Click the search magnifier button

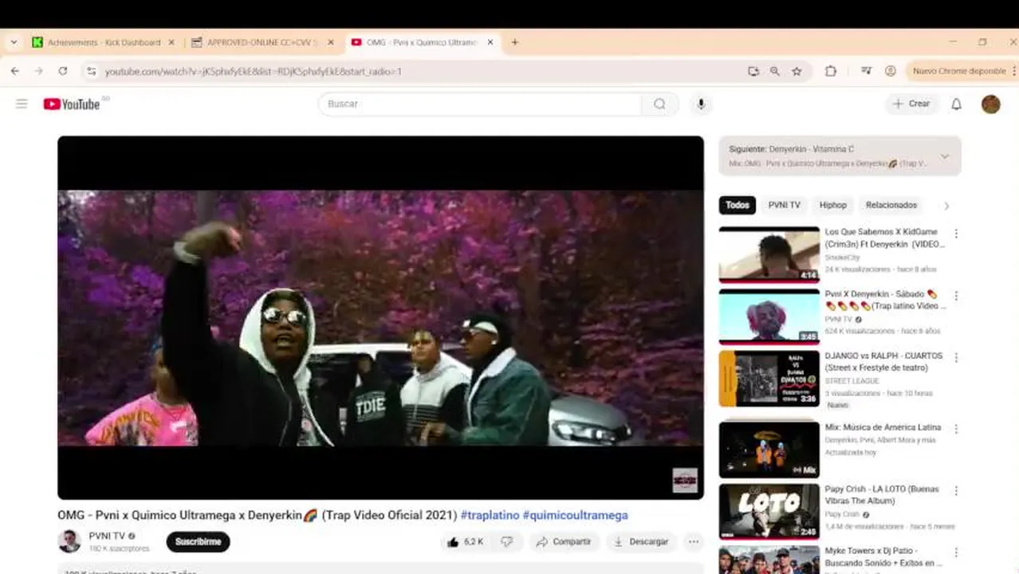click(659, 104)
